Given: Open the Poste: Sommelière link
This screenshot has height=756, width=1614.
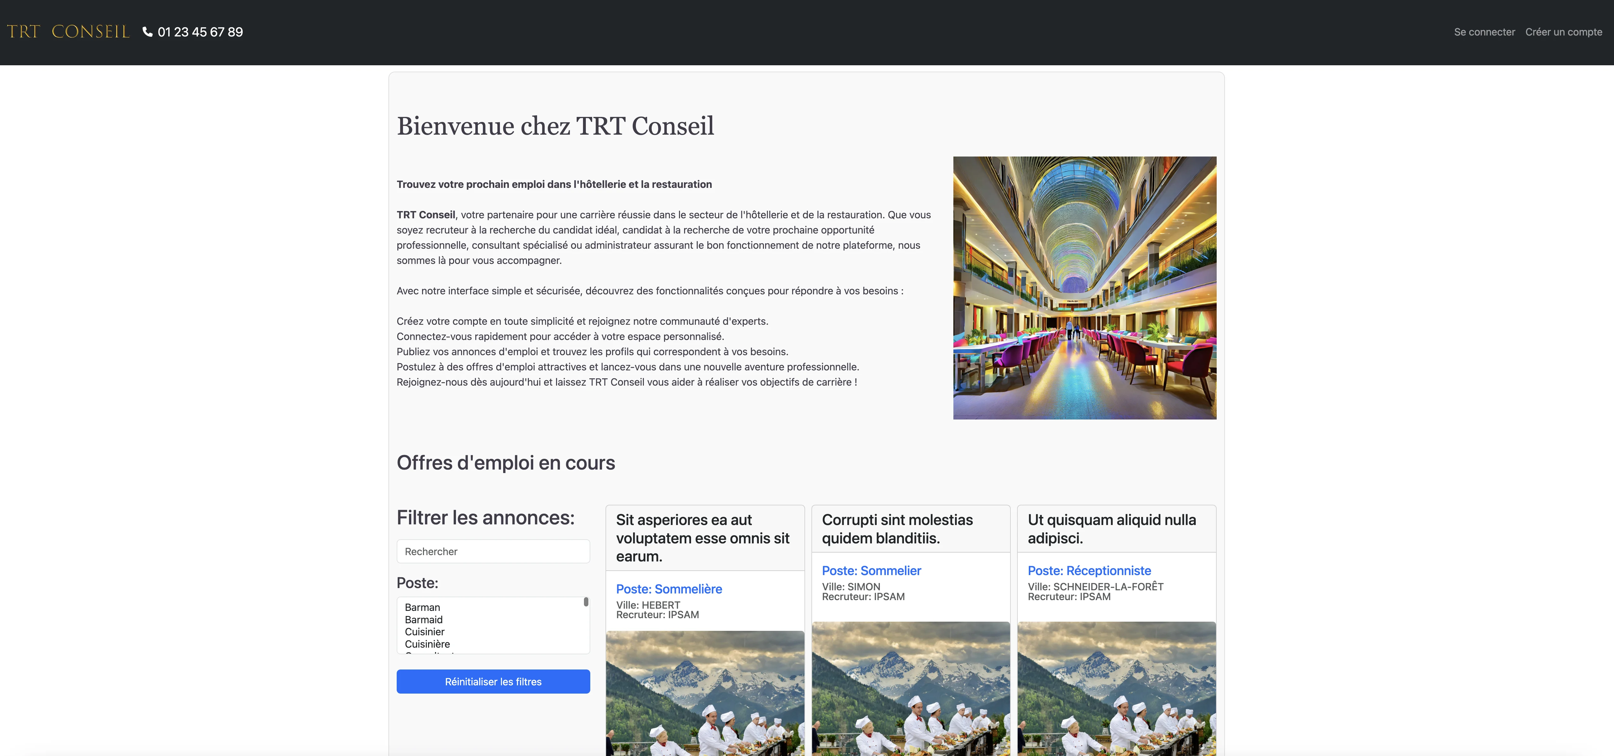Looking at the screenshot, I should point(669,589).
